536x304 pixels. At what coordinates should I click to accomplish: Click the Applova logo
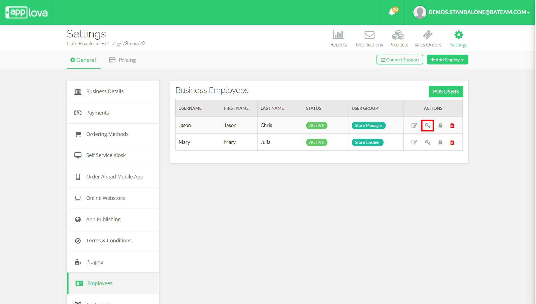point(26,12)
